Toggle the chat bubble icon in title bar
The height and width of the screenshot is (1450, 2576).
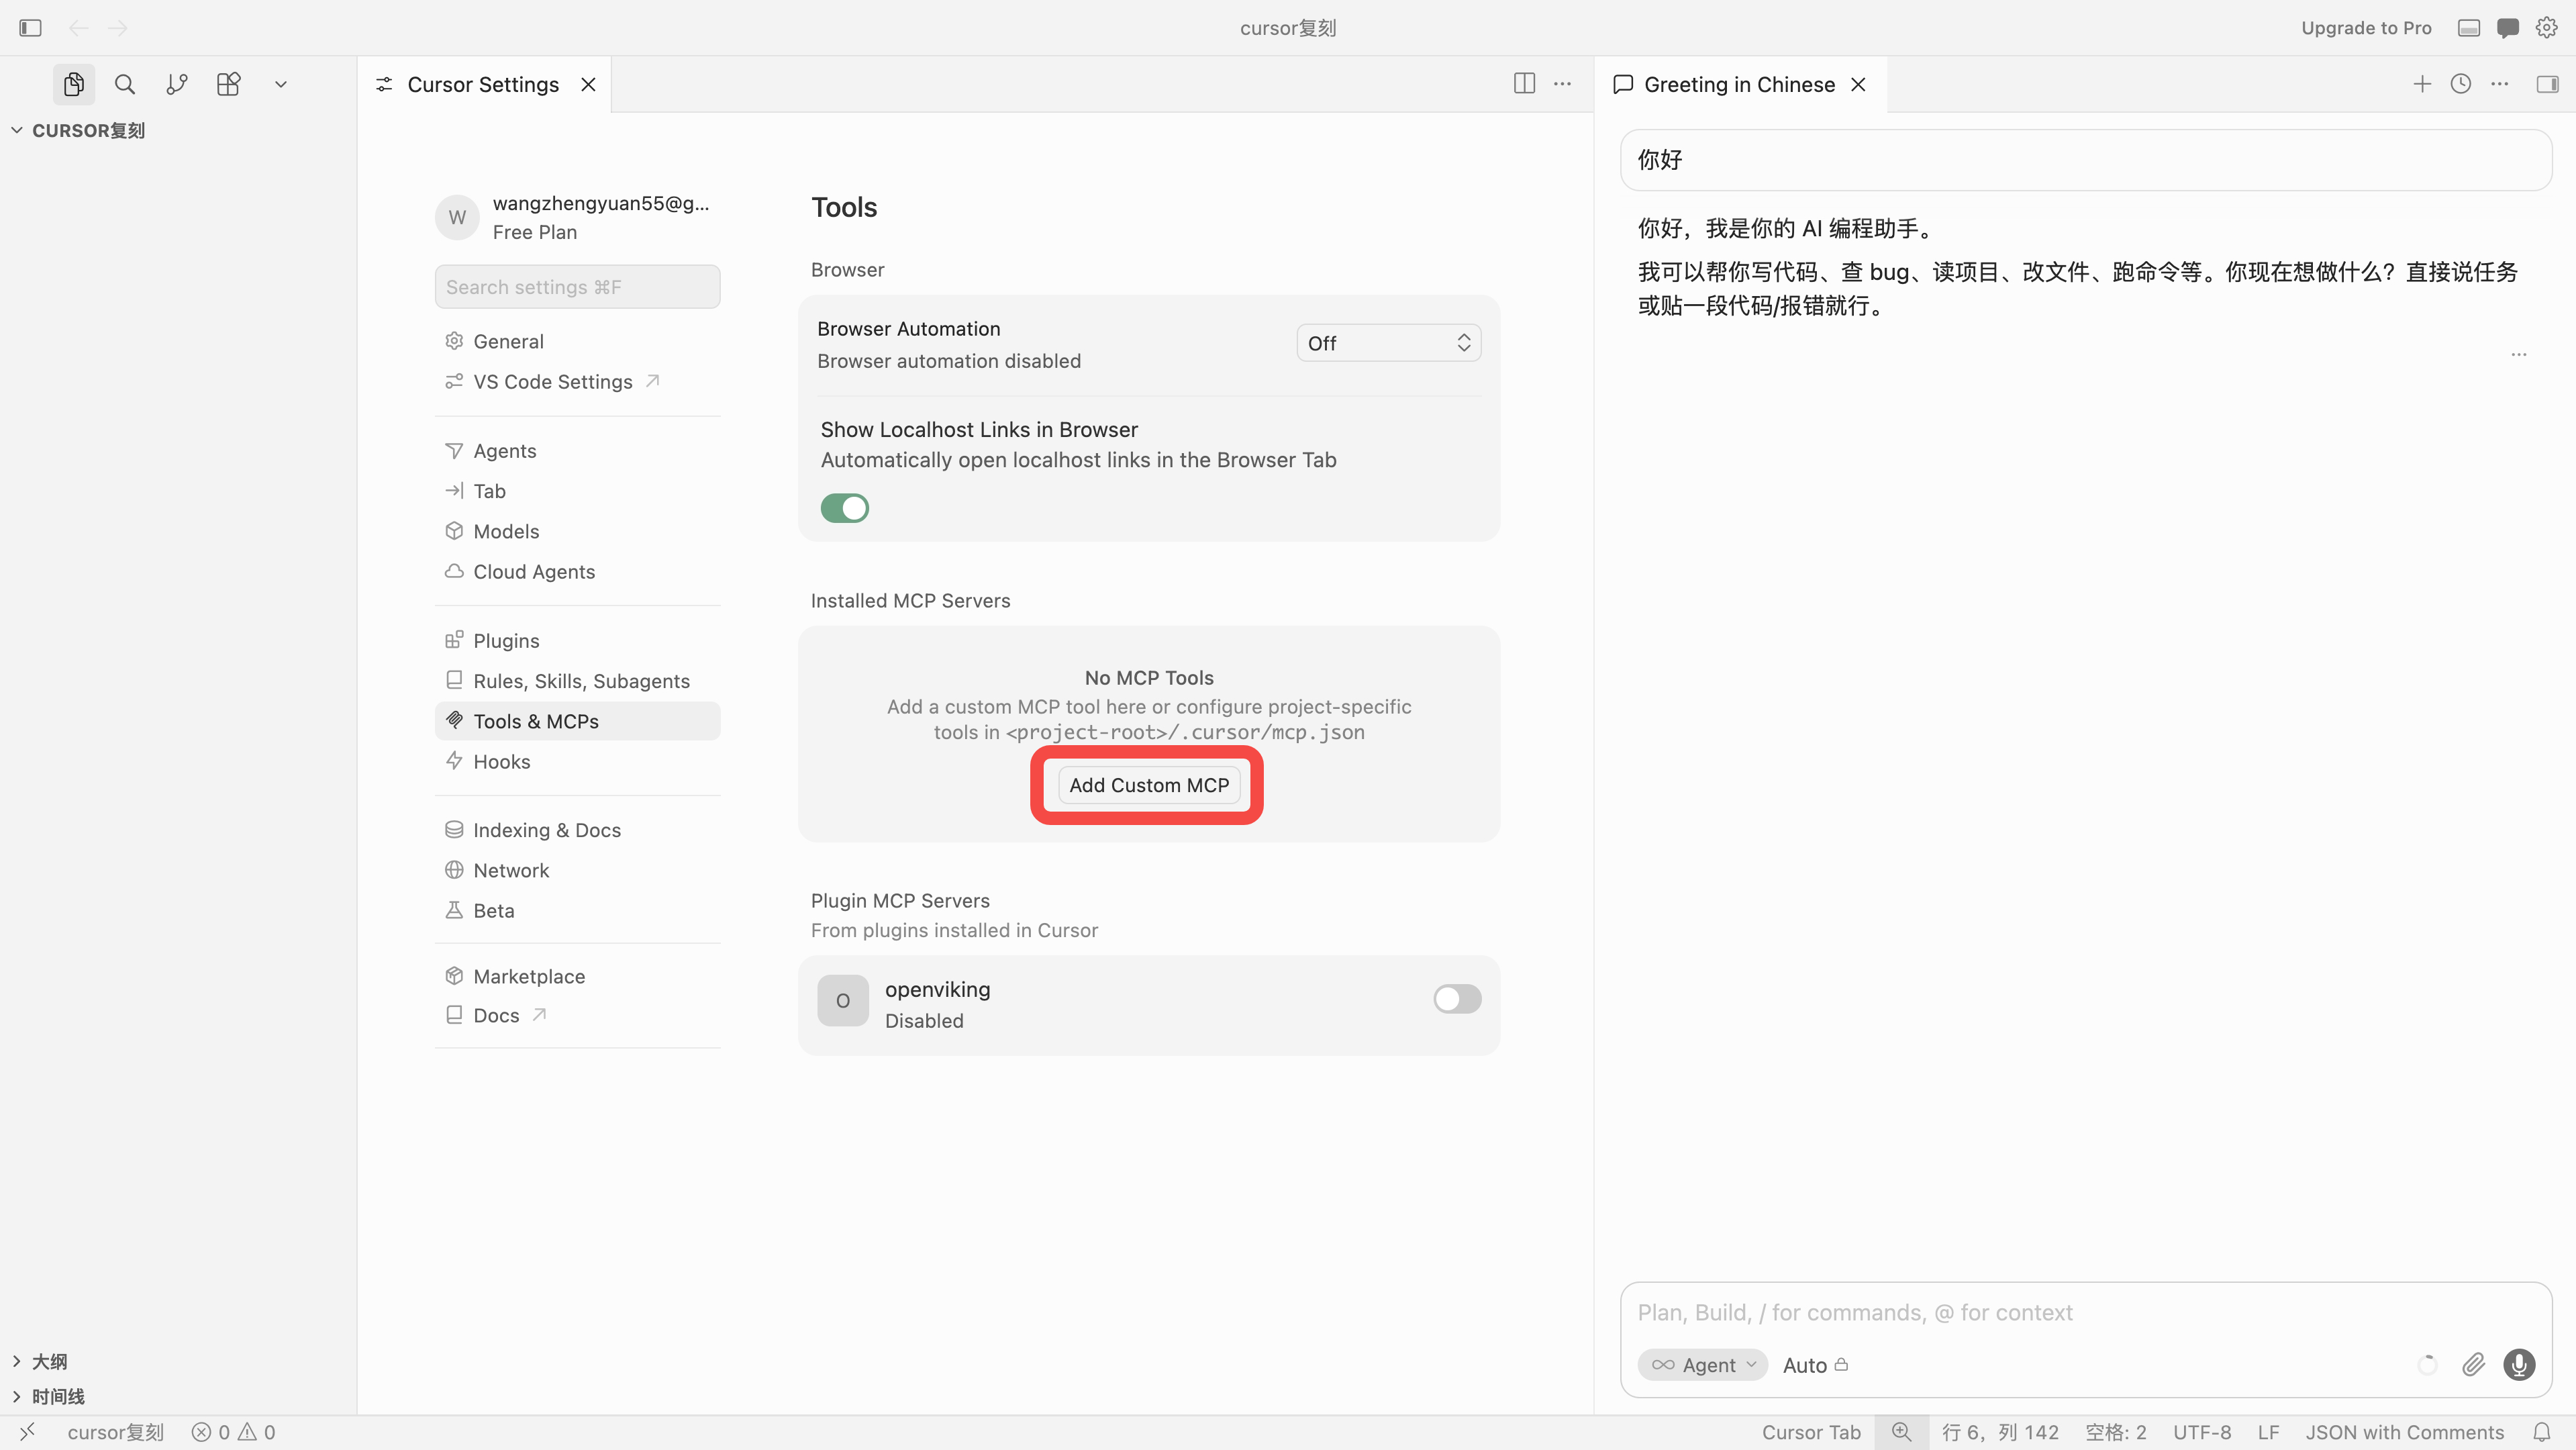pos(2508,28)
